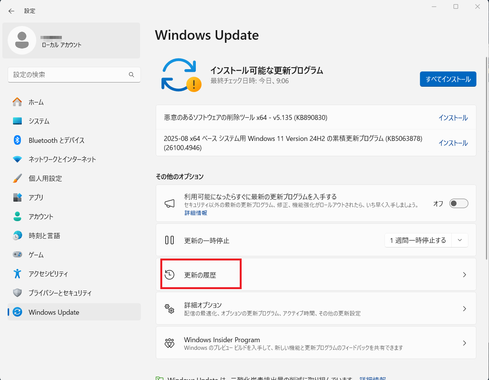Click すべてインストール button
The width and height of the screenshot is (489, 380).
pyautogui.click(x=448, y=79)
